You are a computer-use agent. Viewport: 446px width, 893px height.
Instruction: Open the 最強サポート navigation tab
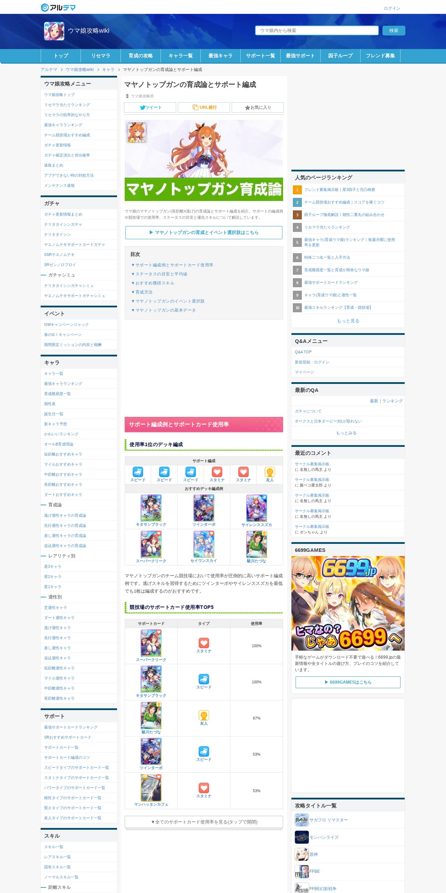click(x=300, y=56)
